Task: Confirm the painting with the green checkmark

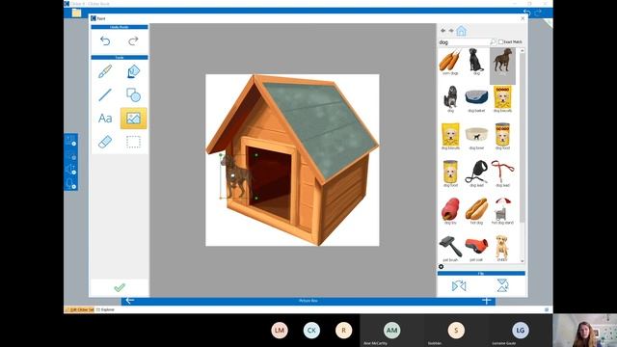Action: tap(120, 287)
